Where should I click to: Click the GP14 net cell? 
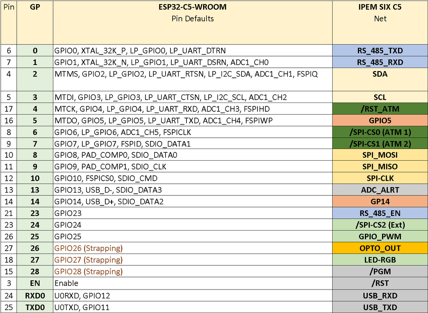click(380, 201)
